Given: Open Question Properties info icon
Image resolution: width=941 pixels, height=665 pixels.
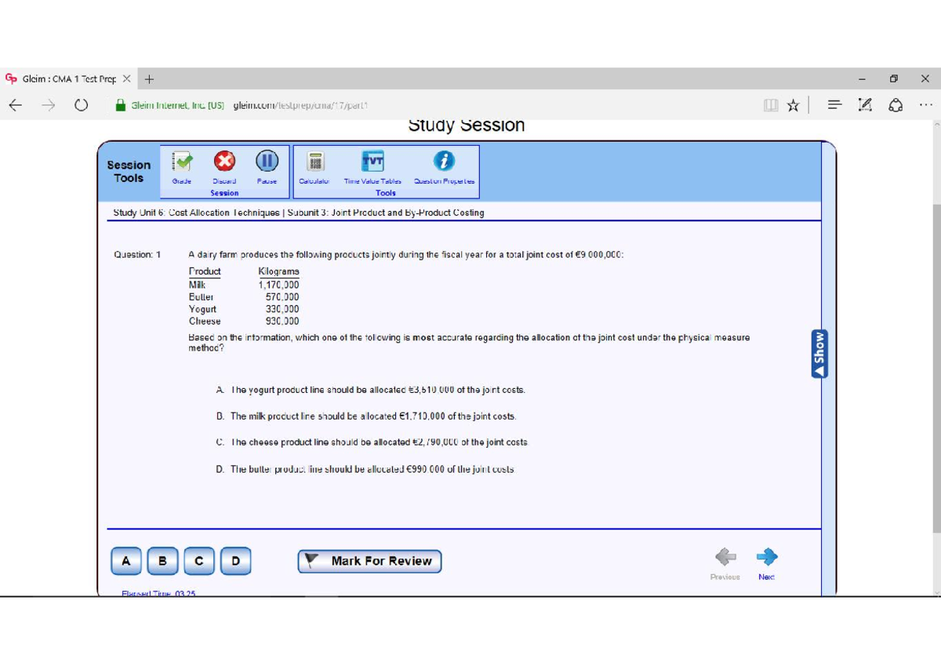Looking at the screenshot, I should click(444, 162).
